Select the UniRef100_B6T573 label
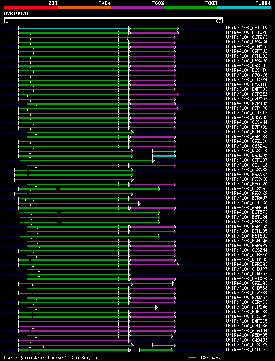The image size is (275, 361). (x=247, y=212)
